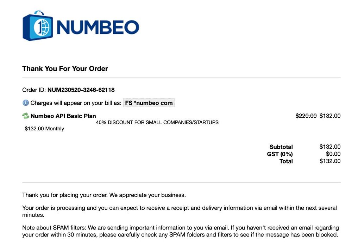Click the $132.00 Monthly billing text
This screenshot has width=352, height=246.
pyautogui.click(x=44, y=129)
